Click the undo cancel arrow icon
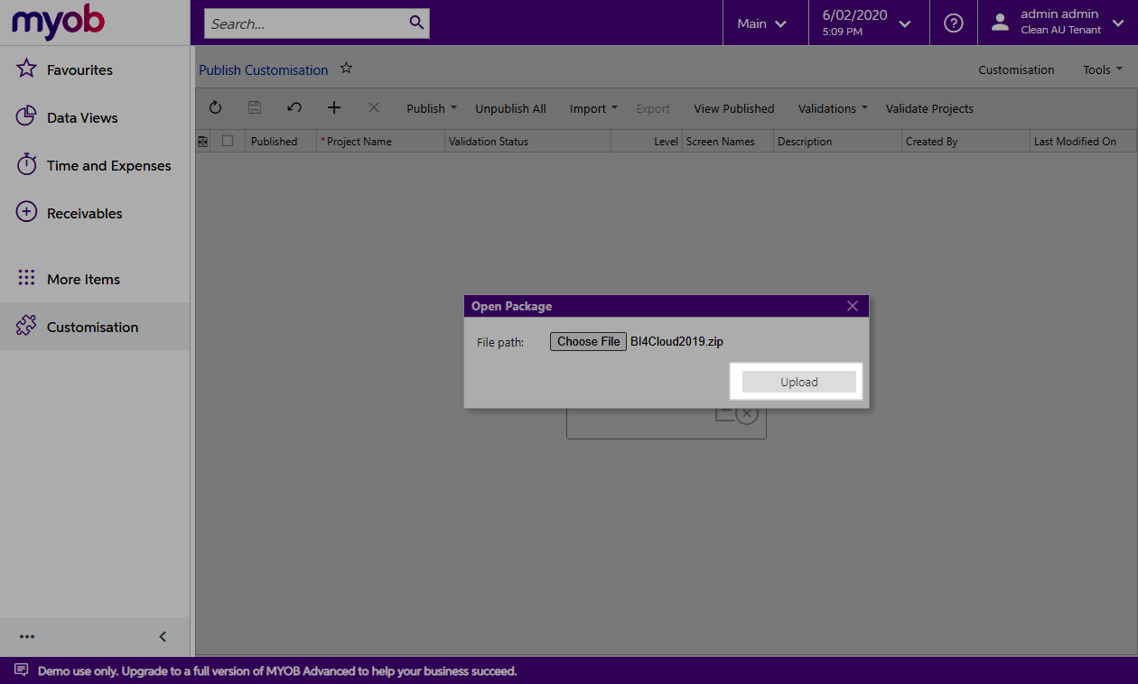1138x684 pixels. (294, 108)
